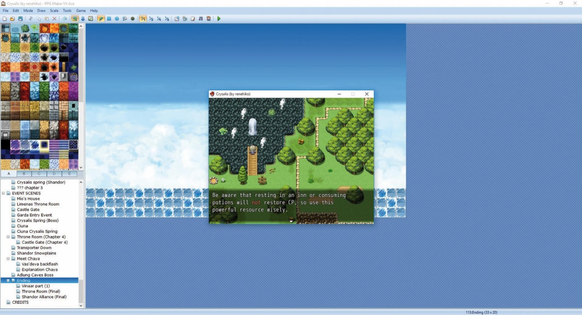582x315 pixels.
Task: Set map zoom to 1/2 scale
Action: [151, 18]
